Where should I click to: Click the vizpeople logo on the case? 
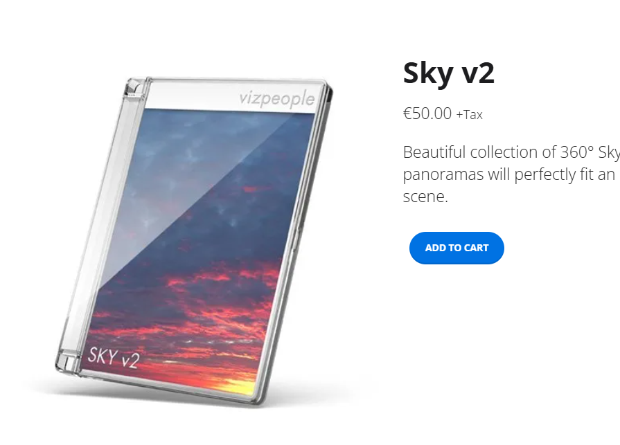(277, 98)
